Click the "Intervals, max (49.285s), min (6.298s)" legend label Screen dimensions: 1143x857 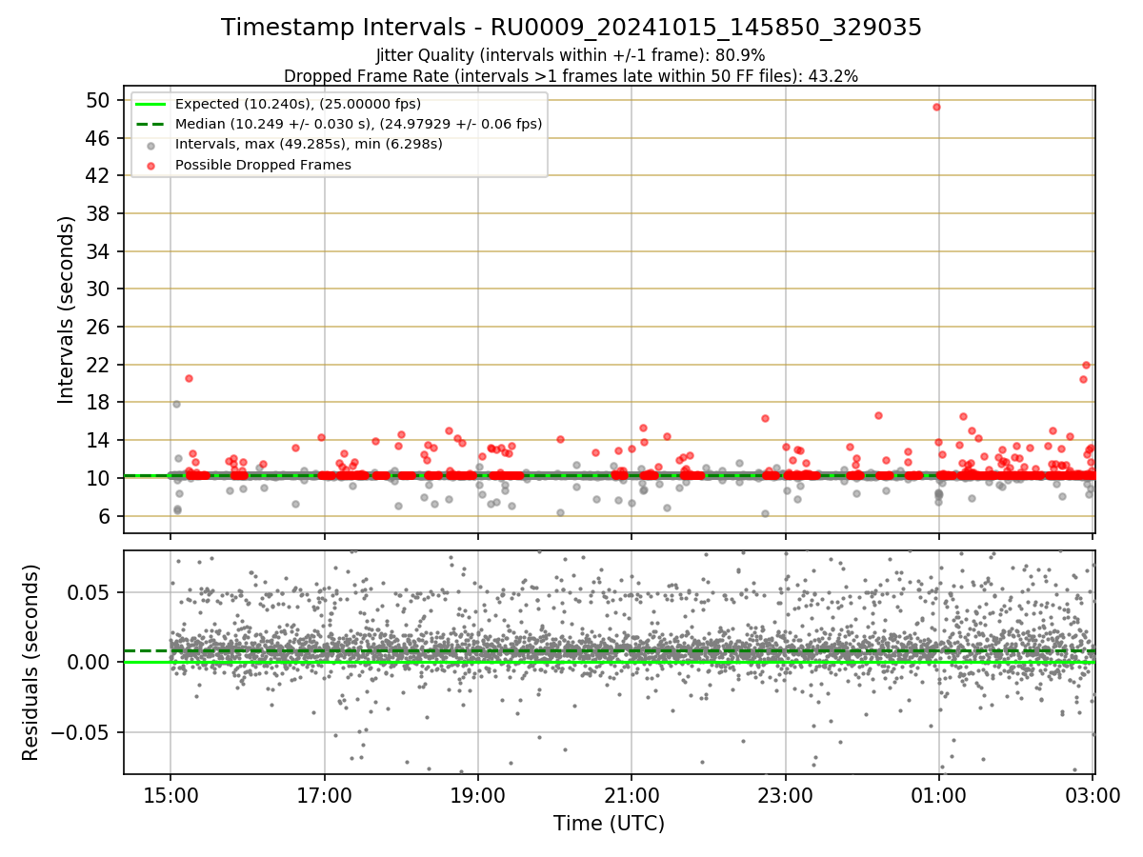tap(309, 144)
